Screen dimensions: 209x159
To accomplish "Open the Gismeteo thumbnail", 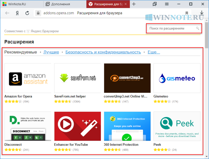I will pyautogui.click(x=177, y=78).
